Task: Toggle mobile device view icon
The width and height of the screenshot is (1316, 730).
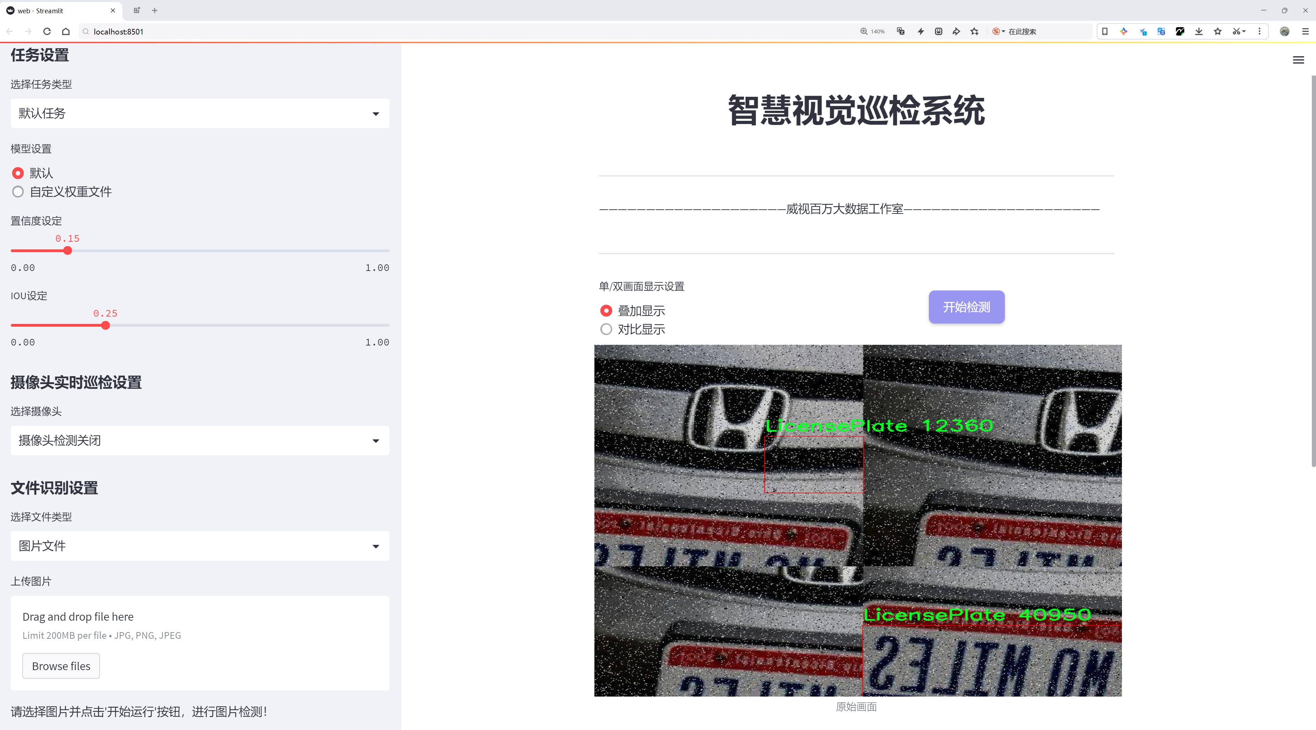Action: click(1105, 31)
